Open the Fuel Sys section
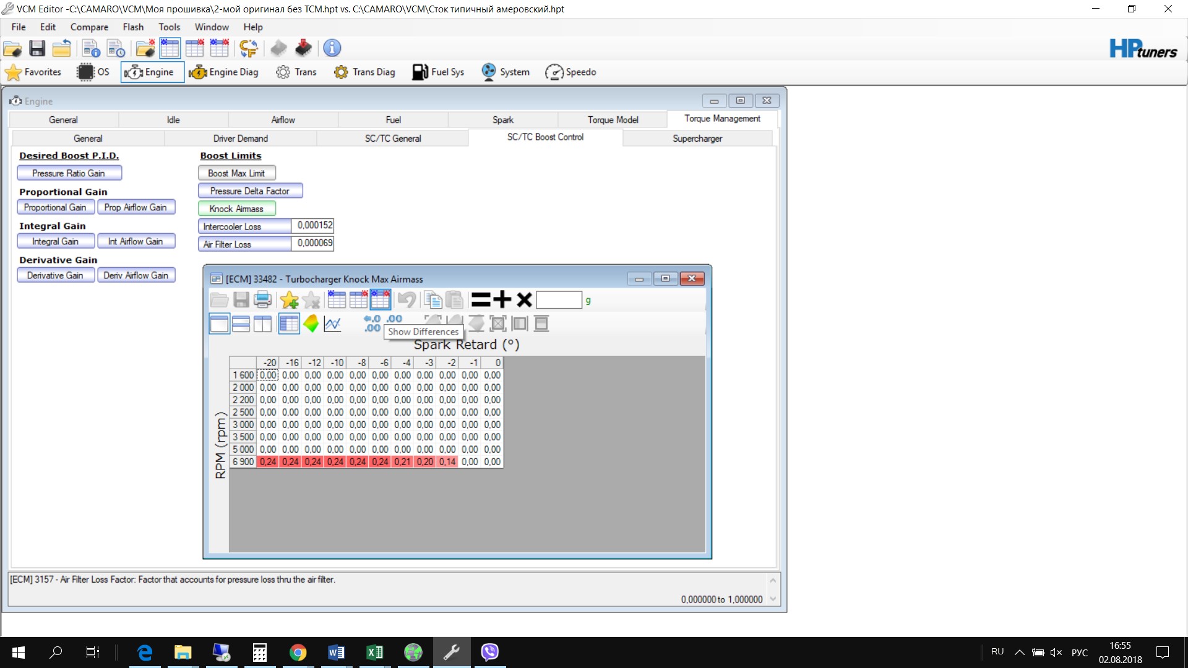This screenshot has height=668, width=1188. point(438,72)
